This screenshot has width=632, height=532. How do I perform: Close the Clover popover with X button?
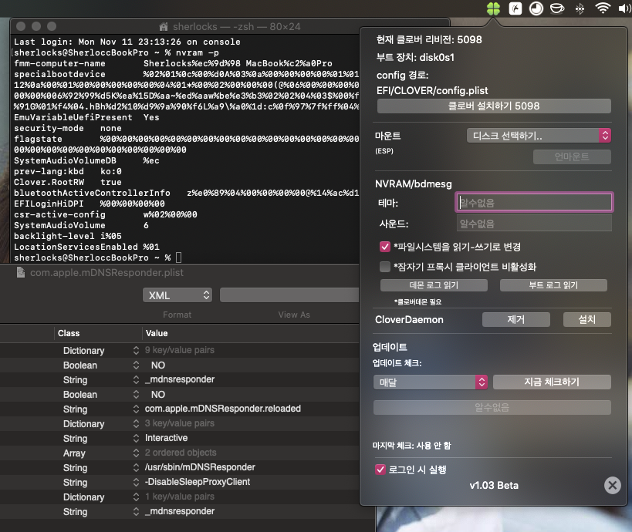click(612, 485)
